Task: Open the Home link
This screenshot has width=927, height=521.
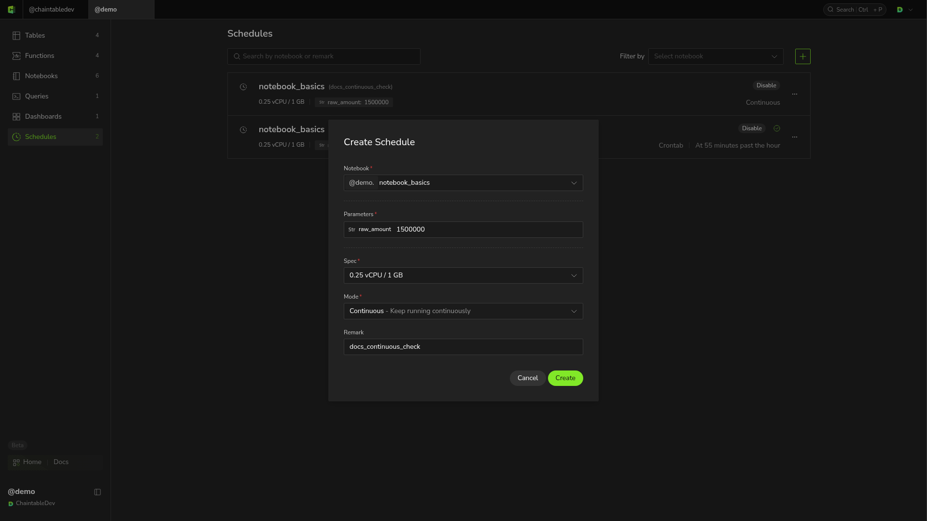Action: coord(32,462)
